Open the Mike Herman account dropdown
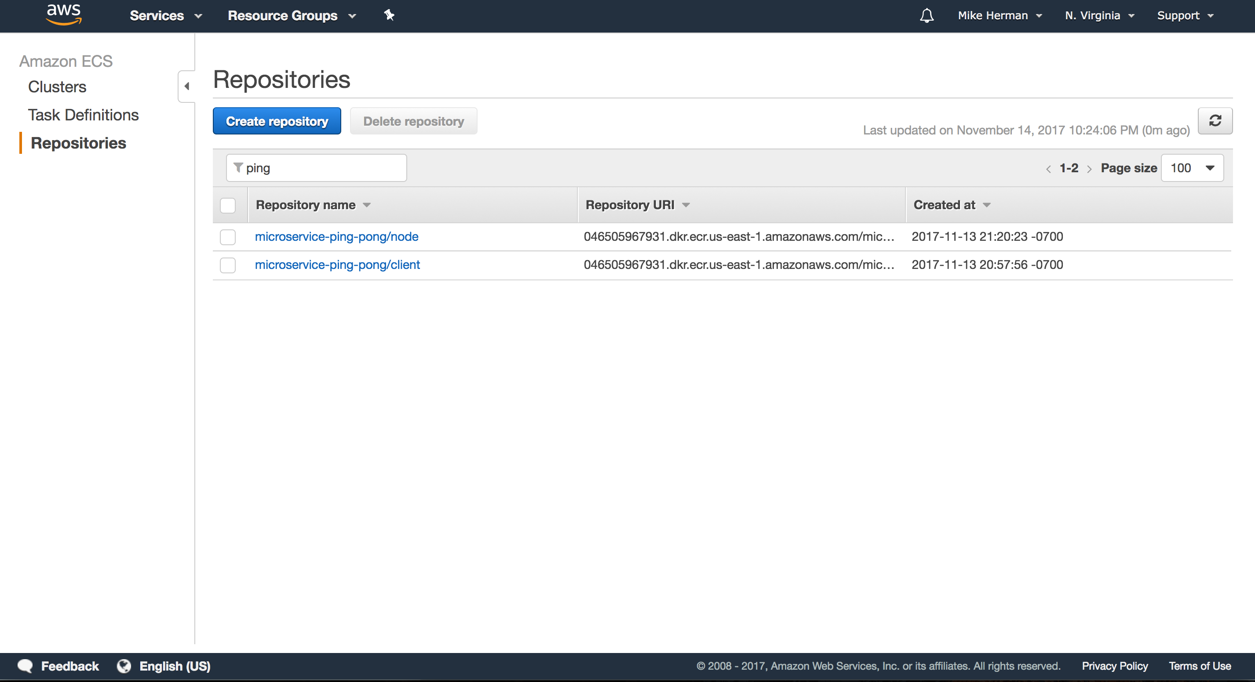The height and width of the screenshot is (682, 1255). [999, 15]
